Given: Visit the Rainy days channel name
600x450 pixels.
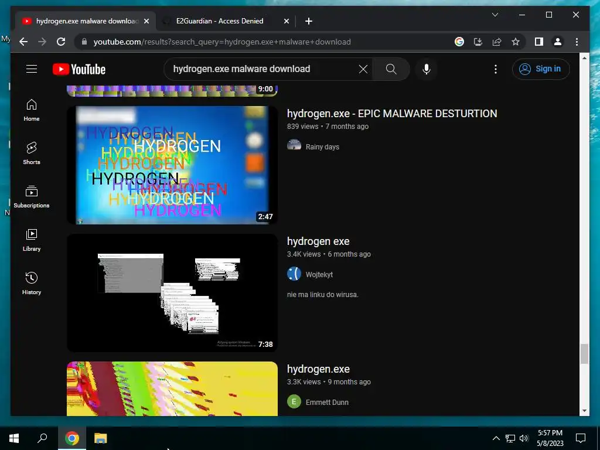Looking at the screenshot, I should point(322,147).
